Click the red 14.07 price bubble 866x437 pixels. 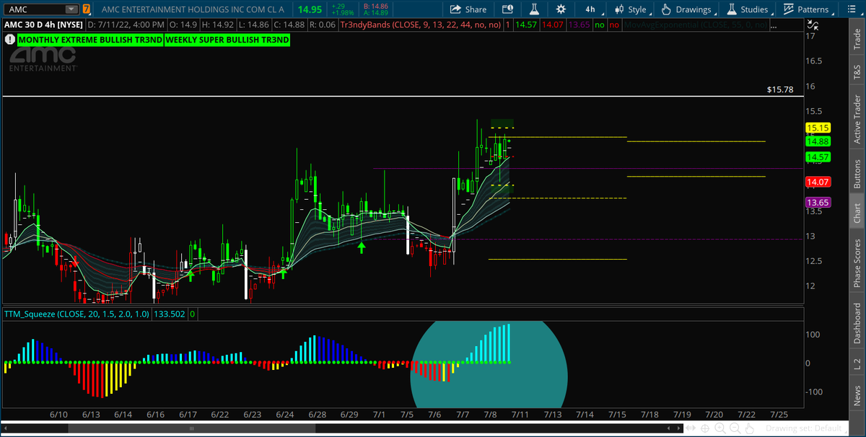pos(817,182)
